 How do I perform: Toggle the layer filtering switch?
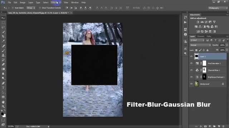pos(228,40)
